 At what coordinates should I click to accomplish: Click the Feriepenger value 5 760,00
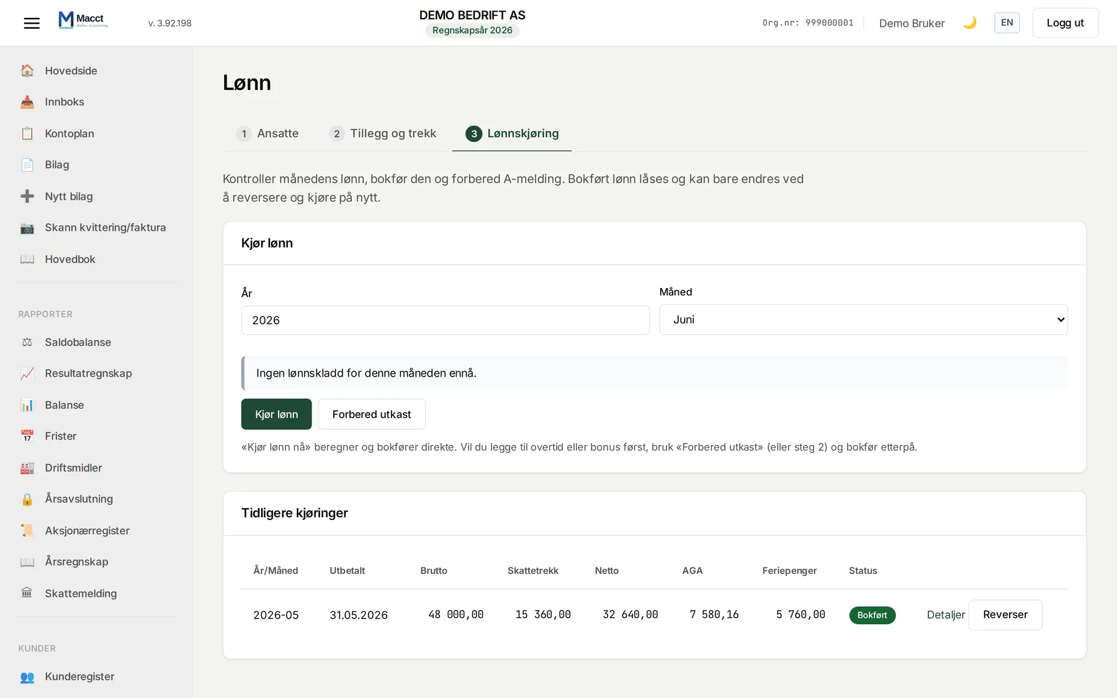pos(801,614)
